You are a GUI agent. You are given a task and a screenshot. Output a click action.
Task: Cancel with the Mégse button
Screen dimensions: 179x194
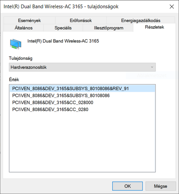pos(160,186)
